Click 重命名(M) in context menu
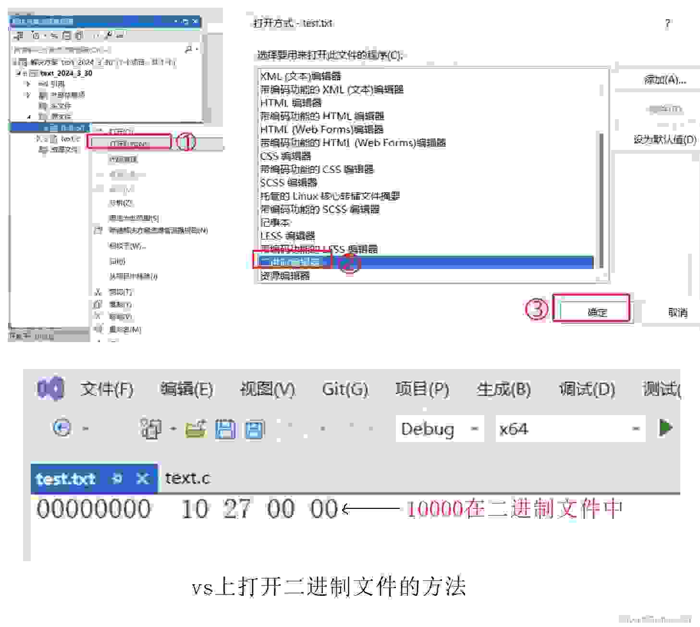Screen dimensions: 700x627 [124, 329]
